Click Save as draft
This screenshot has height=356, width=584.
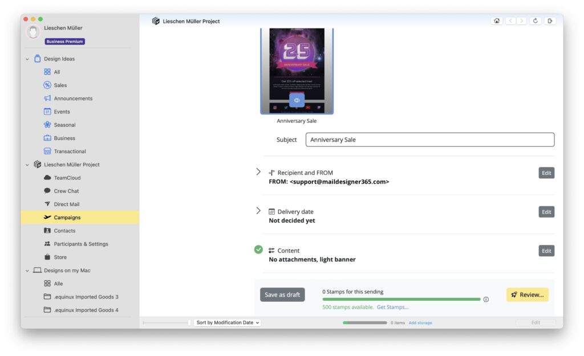pyautogui.click(x=282, y=294)
